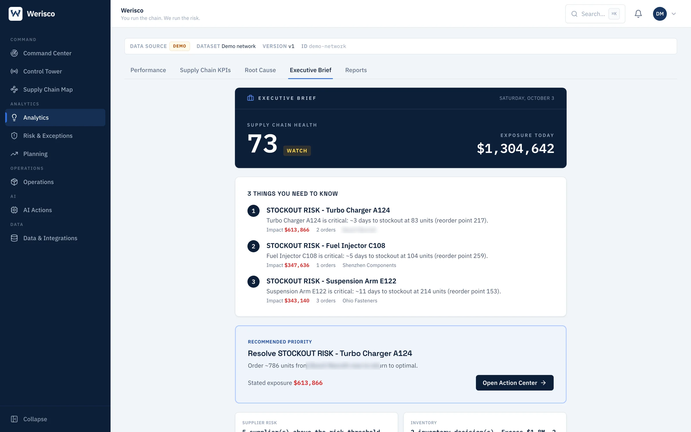Click Impact $613,866 under Turbo Charger
This screenshot has width=691, height=432.
tap(288, 230)
